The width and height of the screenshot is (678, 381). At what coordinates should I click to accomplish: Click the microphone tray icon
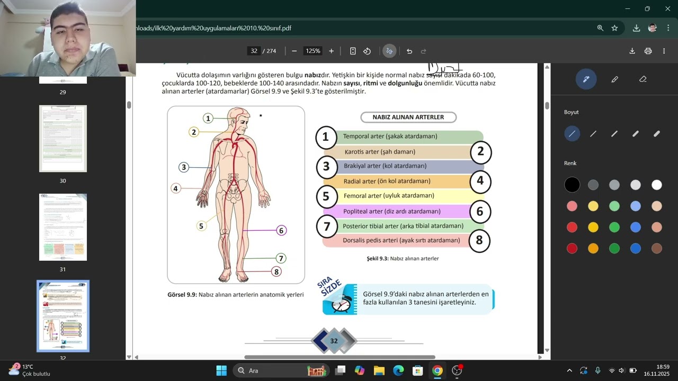click(x=597, y=370)
